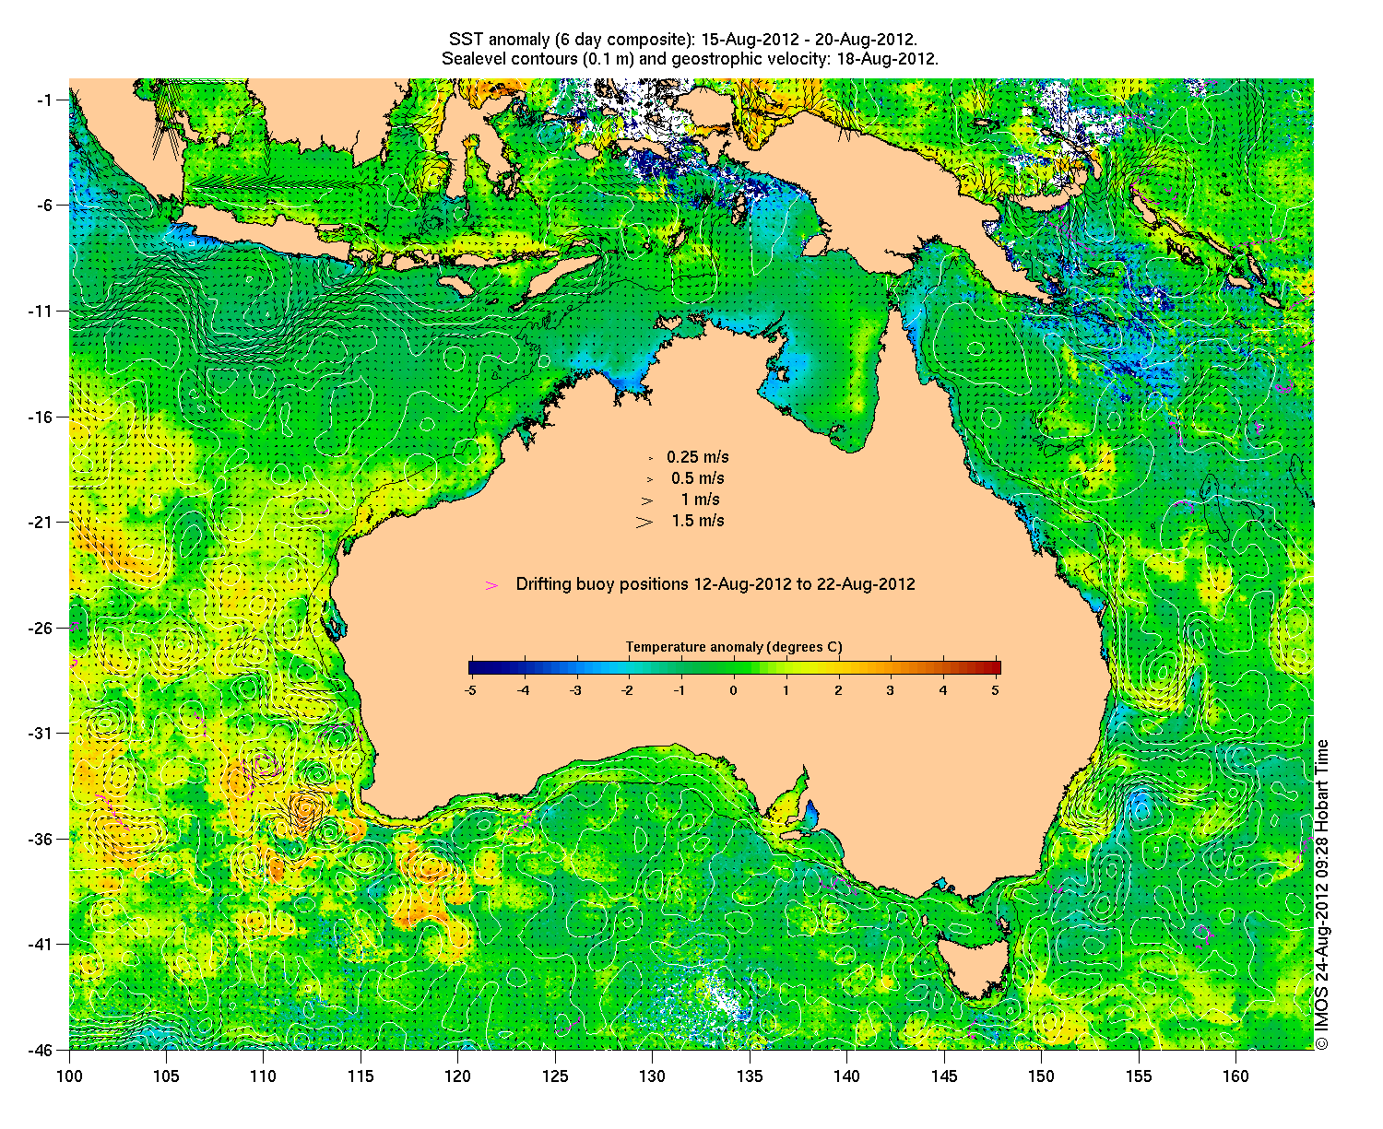Click the longitude axis label '115'
This screenshot has width=1383, height=1129.
click(x=361, y=1076)
